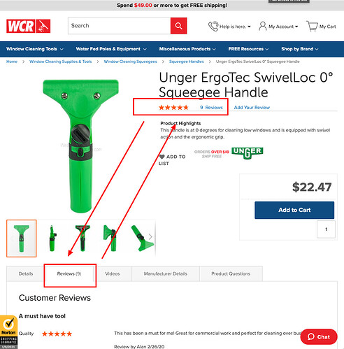344x349 pixels.
Task: Click the Add Your Review link
Action: [252, 108]
